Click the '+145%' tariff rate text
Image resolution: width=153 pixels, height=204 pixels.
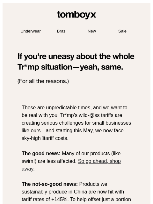[x=60, y=200]
